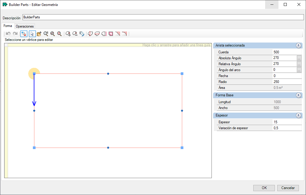Collapse the Forma Base section
Viewport: 306px width, 195px height.
[x=298, y=95]
